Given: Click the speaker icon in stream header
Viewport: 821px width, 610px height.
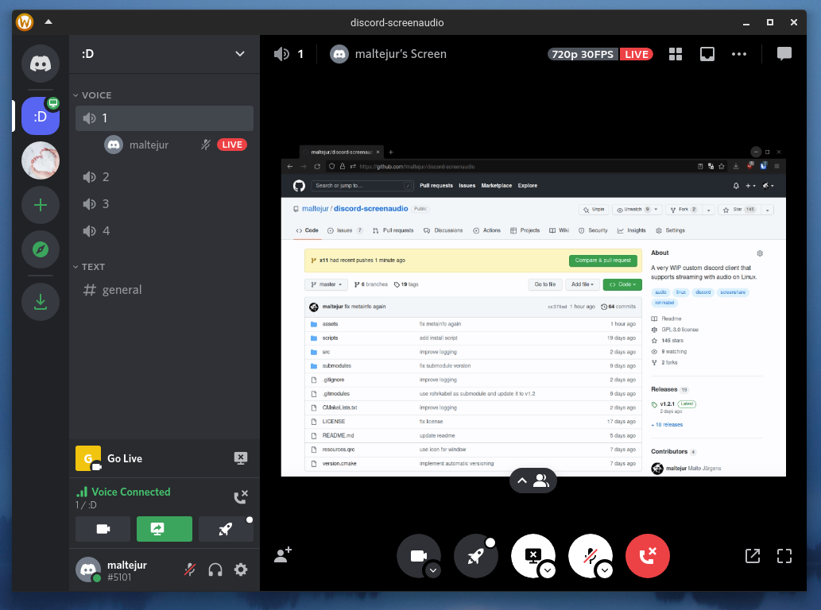Looking at the screenshot, I should pos(281,54).
